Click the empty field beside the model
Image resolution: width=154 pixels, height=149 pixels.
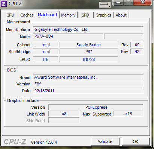(x=124, y=36)
